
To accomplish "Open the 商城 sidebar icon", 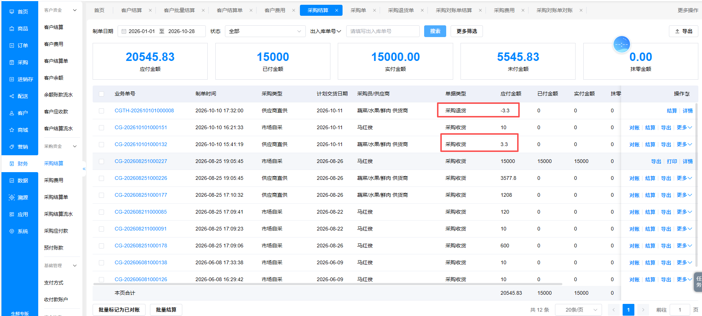I will pos(12,130).
